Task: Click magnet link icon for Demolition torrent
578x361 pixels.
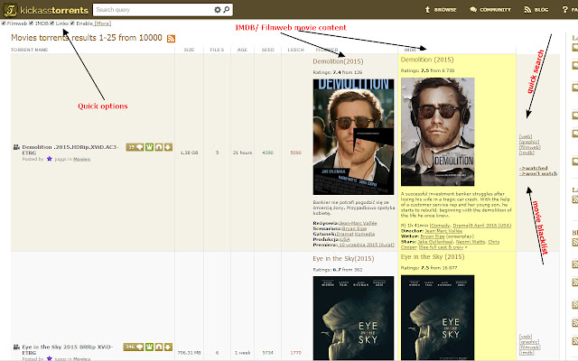Action: pos(159,147)
